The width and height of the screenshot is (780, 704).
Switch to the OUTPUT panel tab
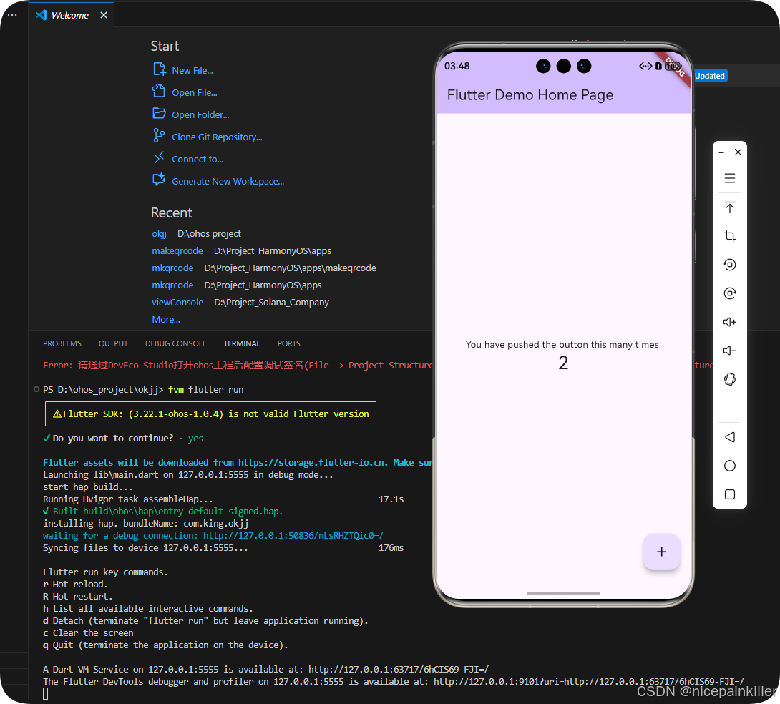113,343
